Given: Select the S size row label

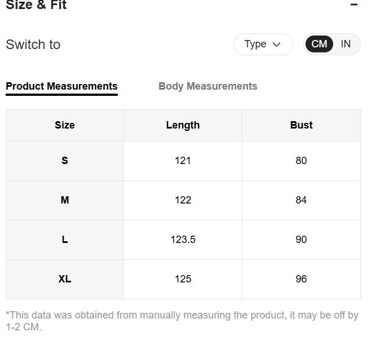Looking at the screenshot, I should [x=65, y=161].
